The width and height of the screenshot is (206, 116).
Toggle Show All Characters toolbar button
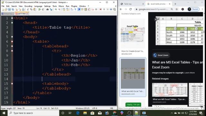point(75,9)
